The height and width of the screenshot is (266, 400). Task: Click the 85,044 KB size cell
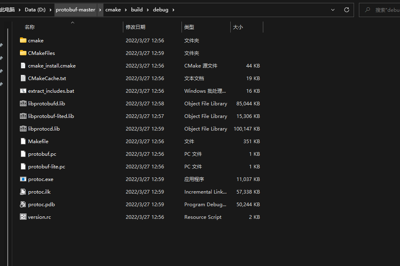[248, 104]
